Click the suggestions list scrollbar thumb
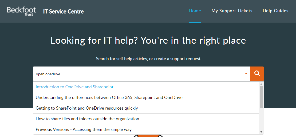Image resolution: width=296 pixels, height=137 pixels. [262, 97]
